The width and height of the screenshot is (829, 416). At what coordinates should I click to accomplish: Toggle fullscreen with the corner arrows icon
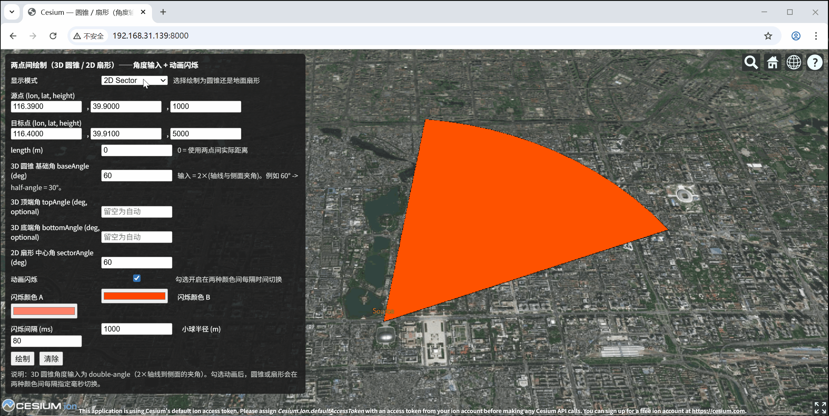(820, 407)
